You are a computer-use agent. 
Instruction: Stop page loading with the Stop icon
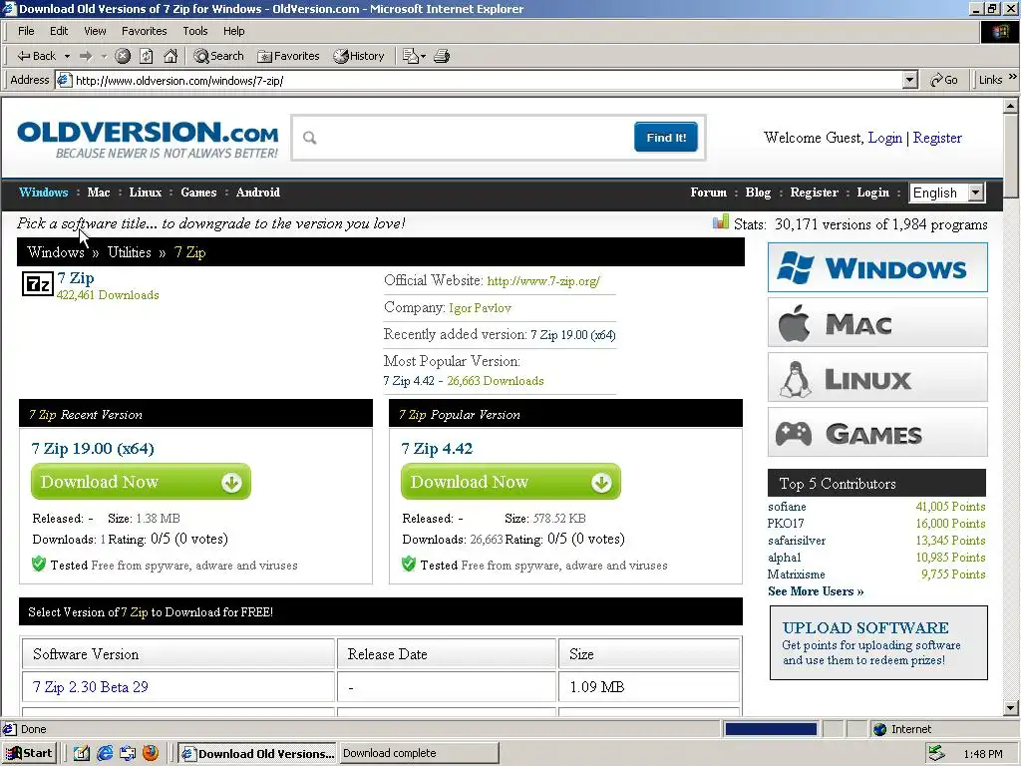pos(123,56)
